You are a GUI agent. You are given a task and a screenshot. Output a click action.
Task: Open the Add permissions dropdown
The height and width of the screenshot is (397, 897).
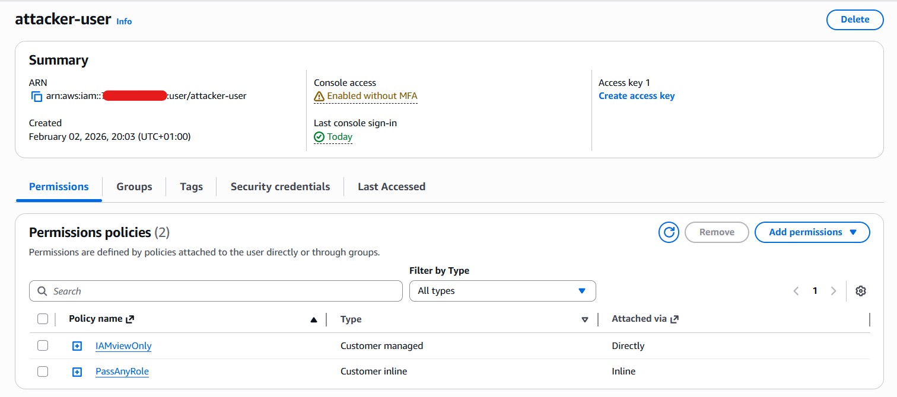[812, 232]
